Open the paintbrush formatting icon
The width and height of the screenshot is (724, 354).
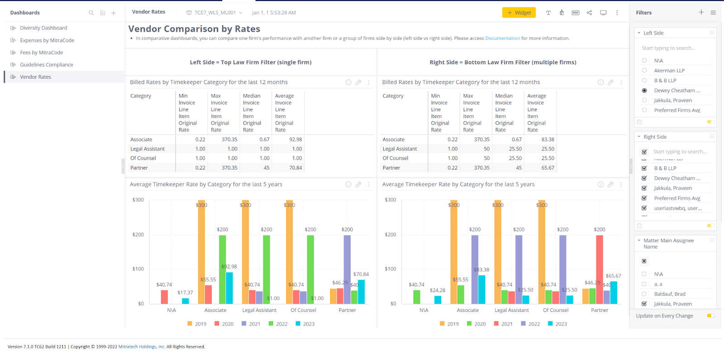[x=562, y=13]
